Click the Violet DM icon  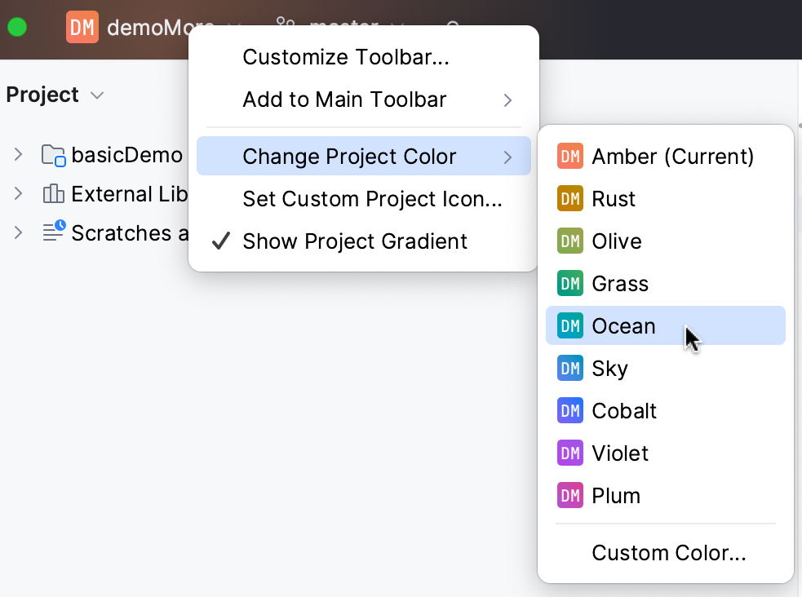[570, 453]
